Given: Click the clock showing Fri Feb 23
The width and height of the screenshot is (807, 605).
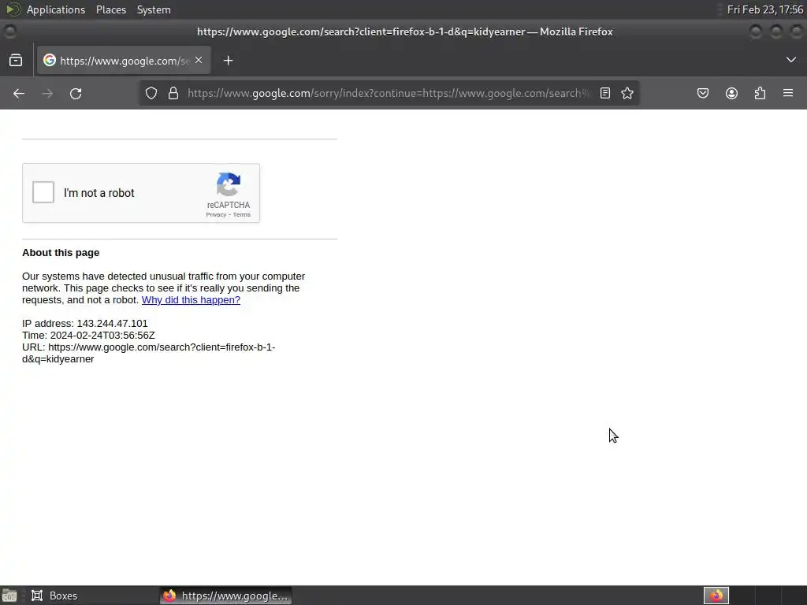Looking at the screenshot, I should point(764,9).
